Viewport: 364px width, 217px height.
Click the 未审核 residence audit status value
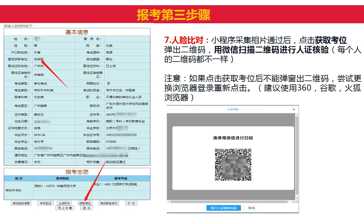click(x=39, y=75)
